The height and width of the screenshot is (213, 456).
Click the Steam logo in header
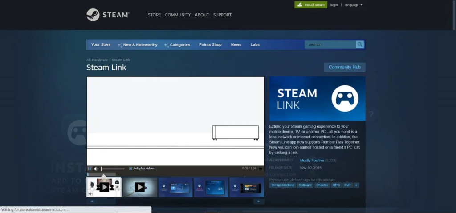(x=108, y=15)
